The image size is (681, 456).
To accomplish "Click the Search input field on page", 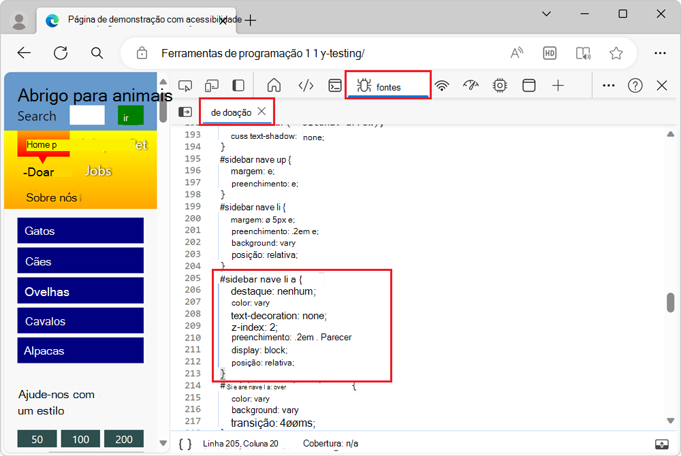I will click(87, 115).
